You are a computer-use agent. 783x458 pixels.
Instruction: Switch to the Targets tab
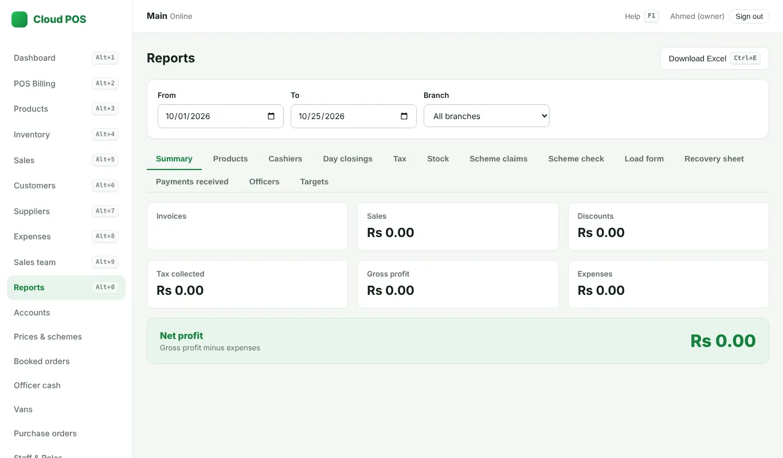click(314, 181)
